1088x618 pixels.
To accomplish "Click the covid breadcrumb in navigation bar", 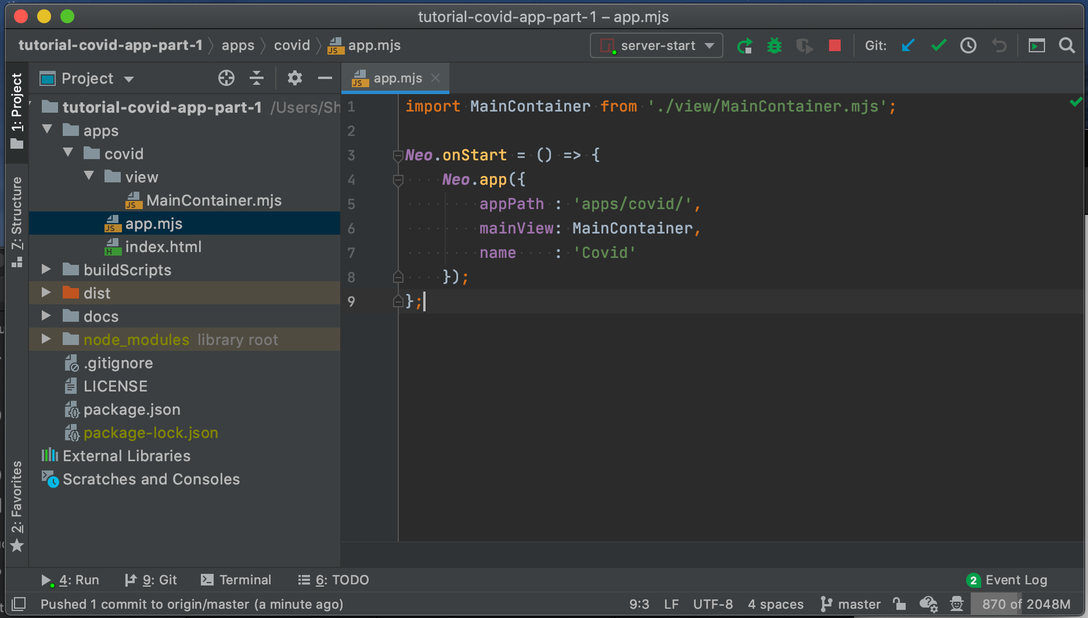I will pos(292,45).
